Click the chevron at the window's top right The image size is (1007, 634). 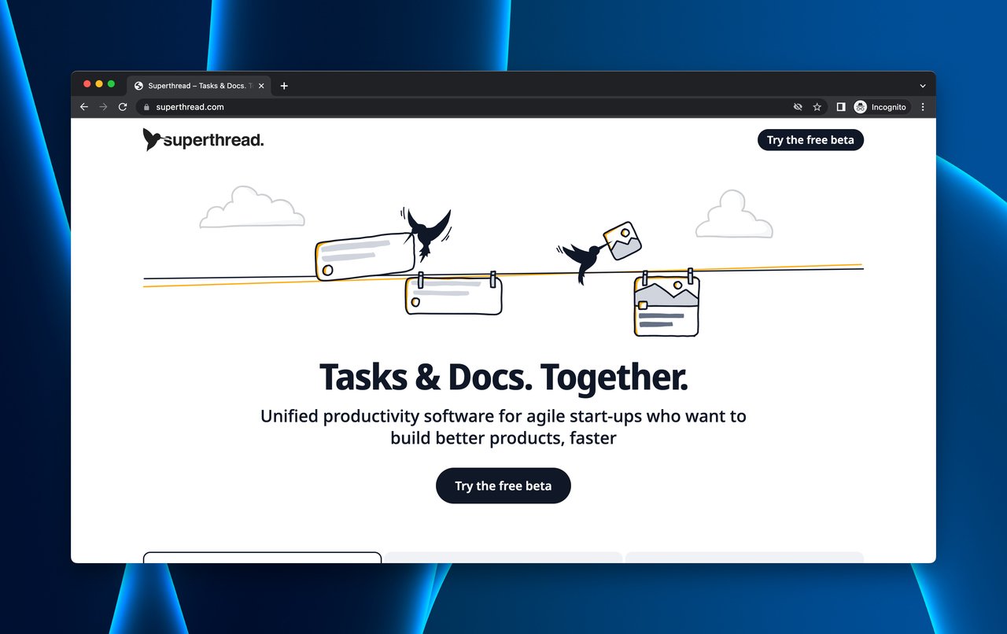(x=921, y=86)
